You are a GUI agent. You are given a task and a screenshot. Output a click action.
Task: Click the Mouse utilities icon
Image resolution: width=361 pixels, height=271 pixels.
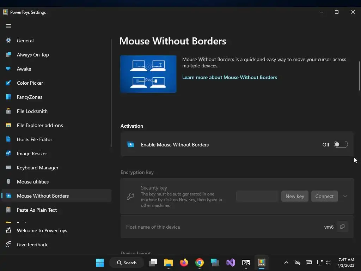tap(8, 181)
